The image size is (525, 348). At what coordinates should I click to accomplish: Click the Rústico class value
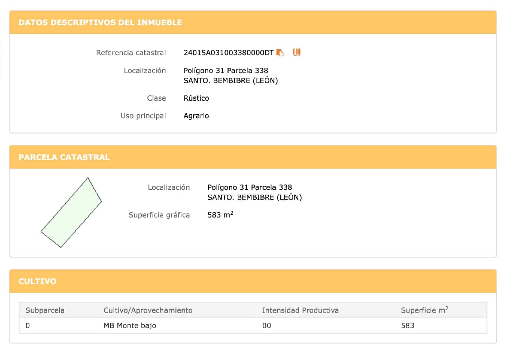196,98
